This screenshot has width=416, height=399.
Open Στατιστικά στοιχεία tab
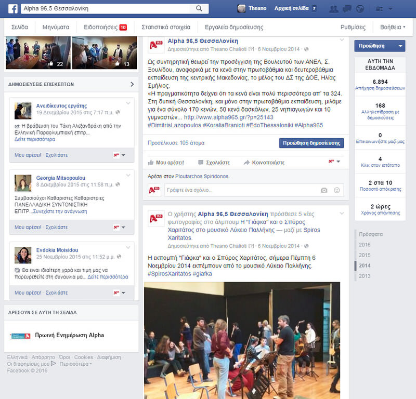click(x=166, y=27)
